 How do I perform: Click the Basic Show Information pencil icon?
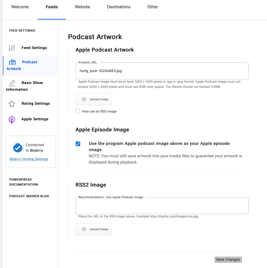(x=12, y=83)
